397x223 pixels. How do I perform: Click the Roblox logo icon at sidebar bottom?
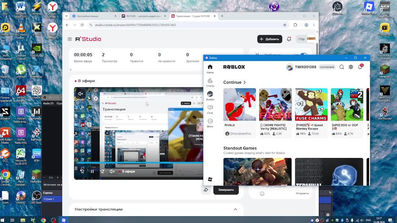[x=210, y=180]
